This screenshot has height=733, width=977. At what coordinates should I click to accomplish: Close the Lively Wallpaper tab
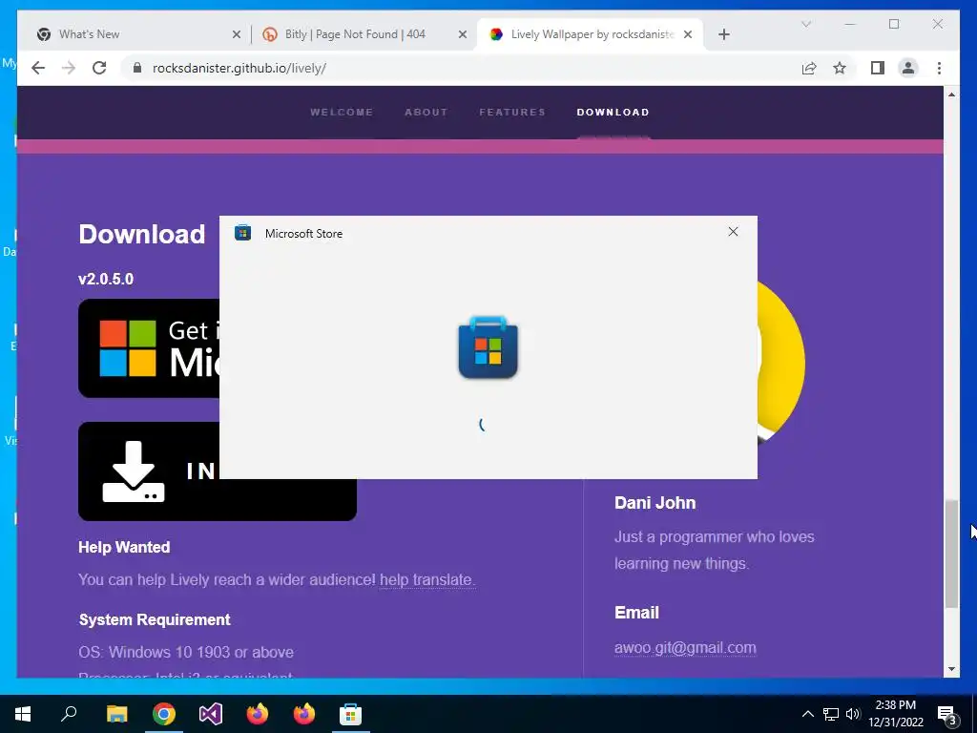pos(688,34)
